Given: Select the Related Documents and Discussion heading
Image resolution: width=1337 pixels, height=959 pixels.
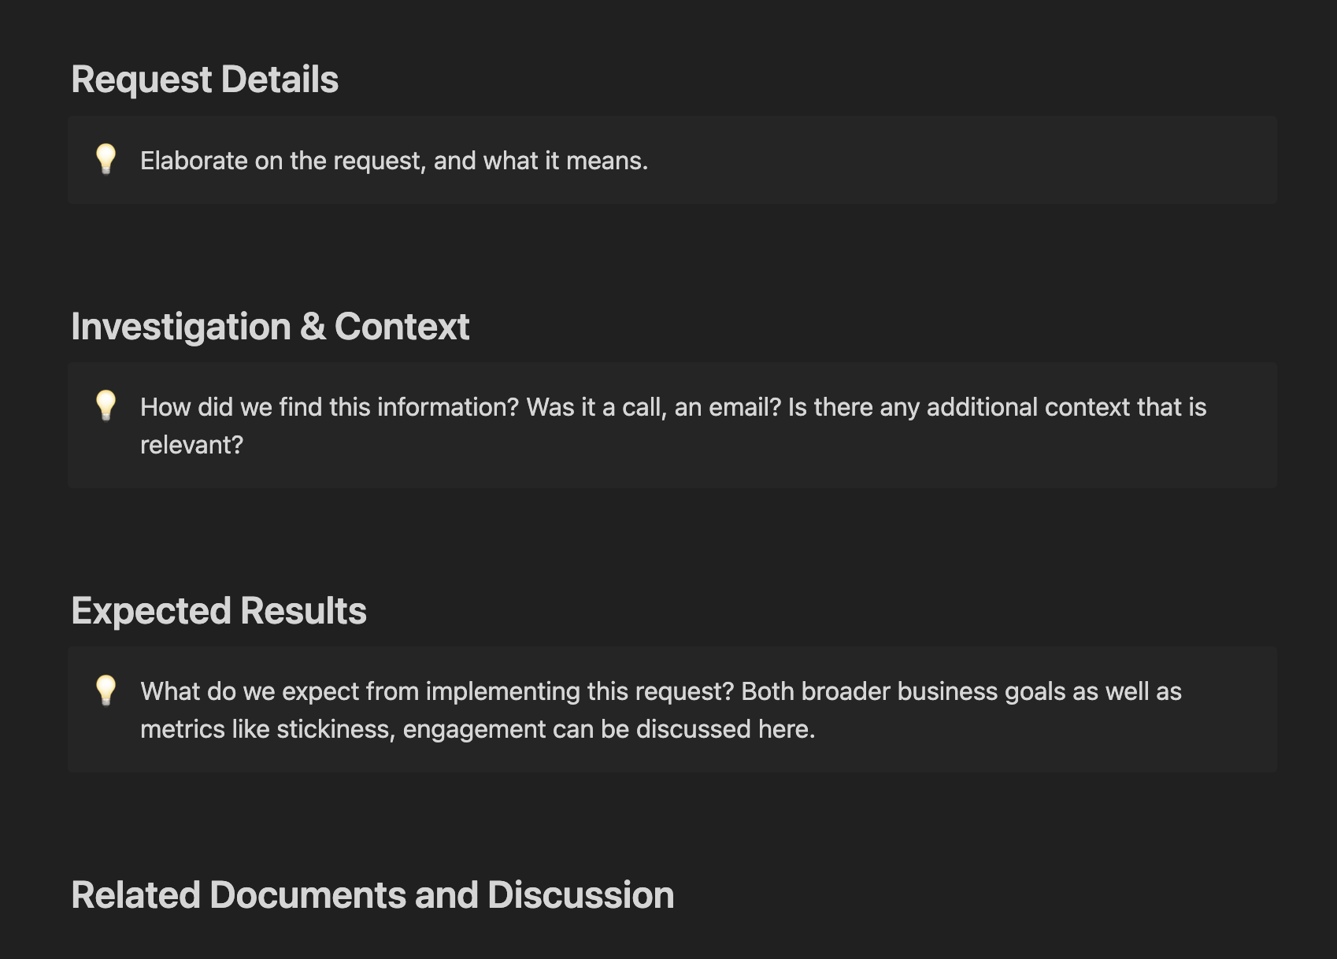Looking at the screenshot, I should 372,895.
